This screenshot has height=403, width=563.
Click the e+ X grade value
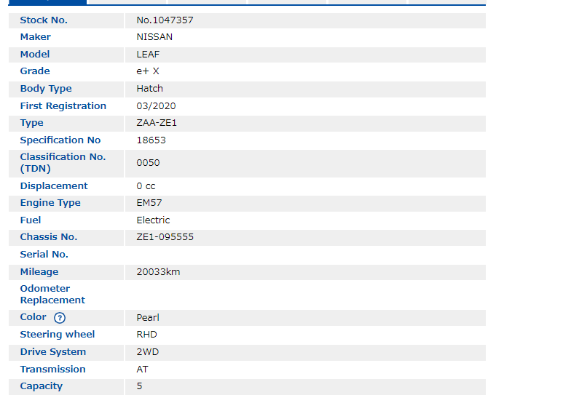tap(148, 71)
